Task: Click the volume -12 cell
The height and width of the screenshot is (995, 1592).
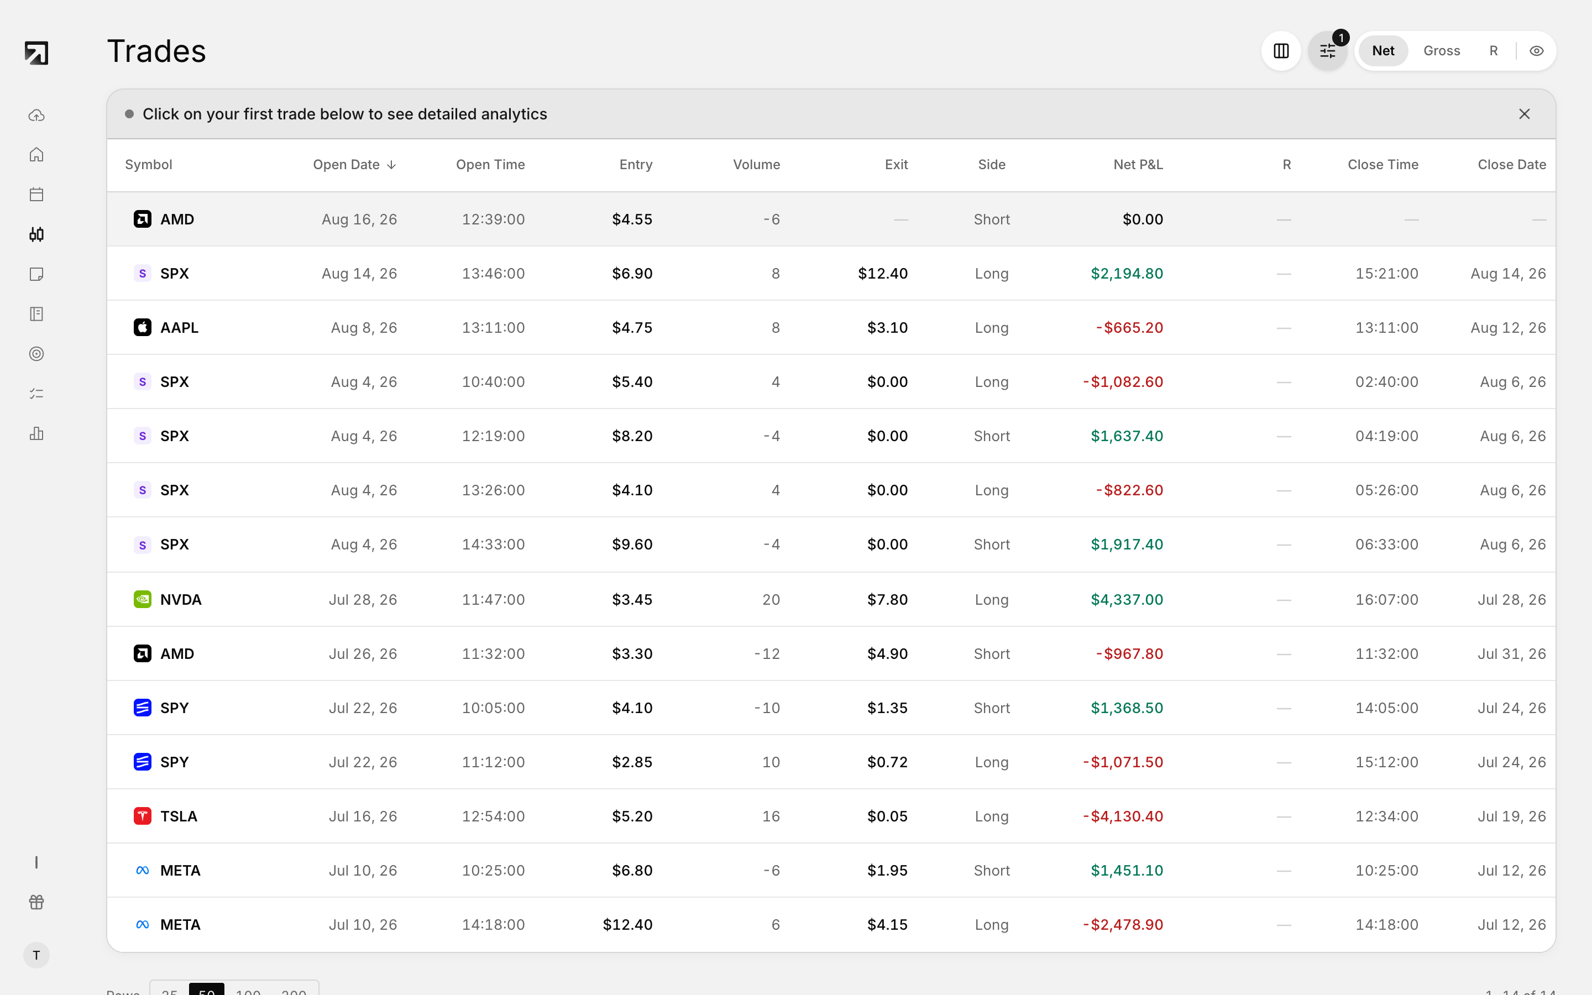Action: [767, 653]
